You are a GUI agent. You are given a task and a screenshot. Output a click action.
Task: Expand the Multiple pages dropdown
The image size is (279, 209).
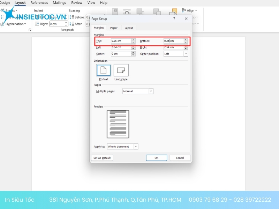(151, 91)
